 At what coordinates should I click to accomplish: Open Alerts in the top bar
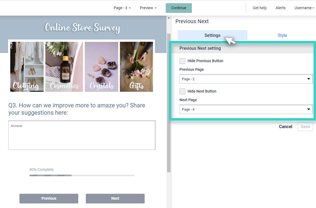pyautogui.click(x=280, y=8)
